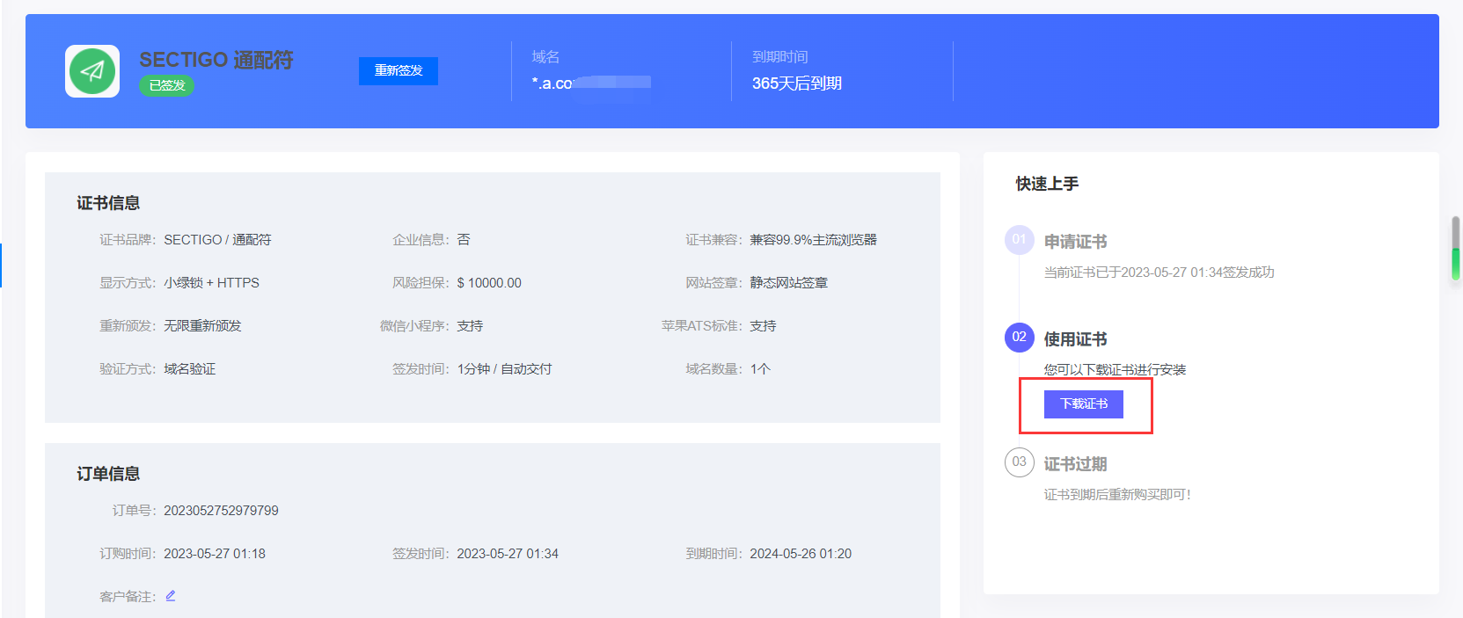Viewport: 1463px width, 618px height.
Task: Click the page's vertical scrollbar thumb
Action: pyautogui.click(x=1456, y=249)
